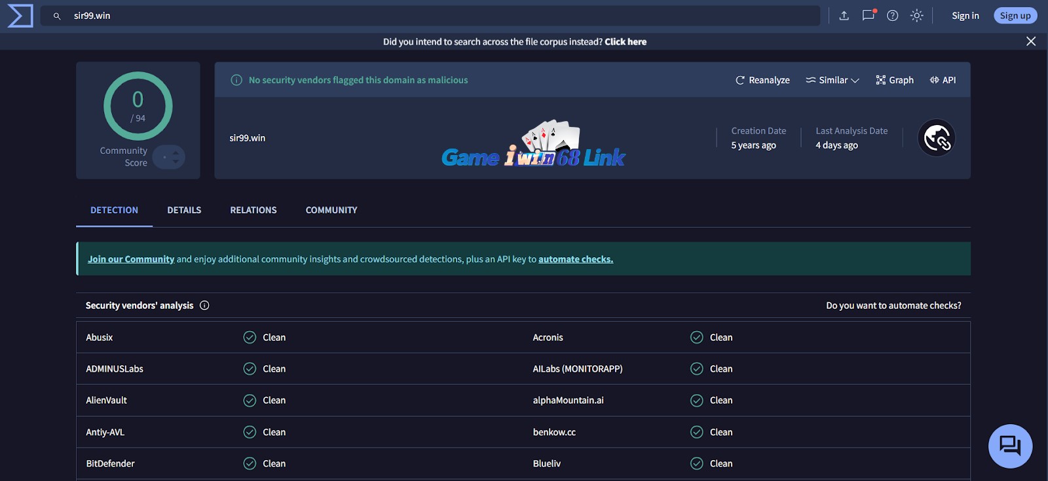Click the Abusix vendor name

click(100, 338)
